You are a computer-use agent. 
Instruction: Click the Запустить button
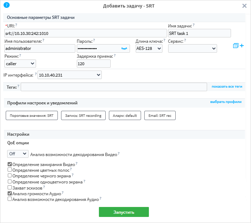coord(124,212)
